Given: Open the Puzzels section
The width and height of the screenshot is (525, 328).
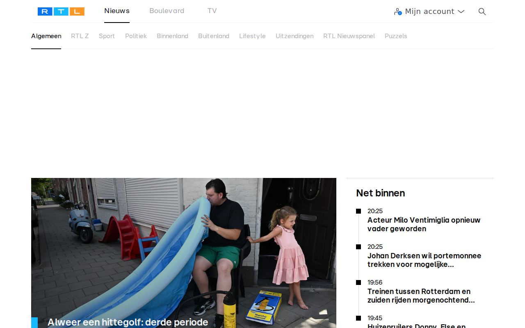Looking at the screenshot, I should click(x=396, y=36).
